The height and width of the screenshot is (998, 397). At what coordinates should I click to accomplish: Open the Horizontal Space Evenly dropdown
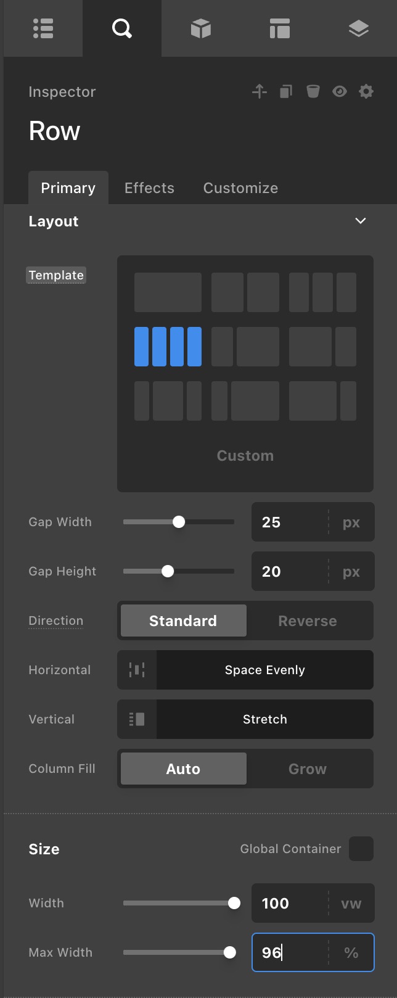point(264,670)
